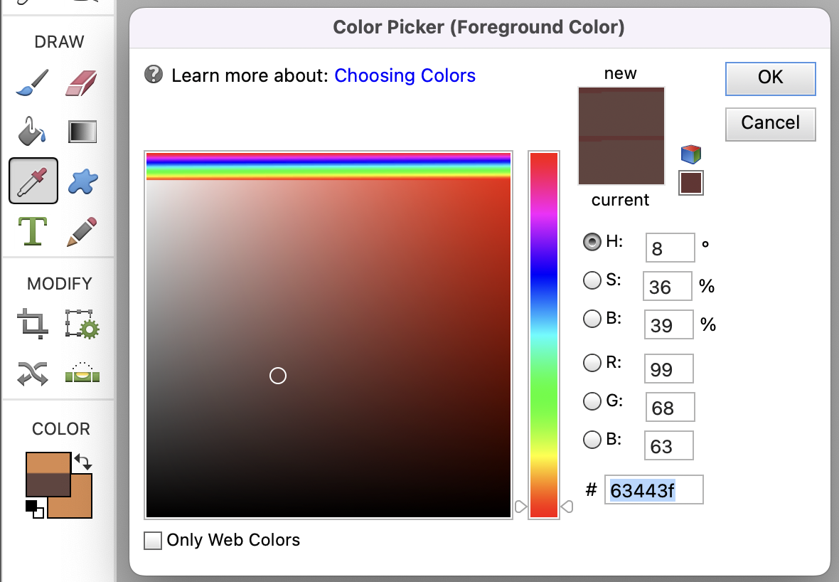Select the Eyedropper tool
The width and height of the screenshot is (839, 582).
33,181
